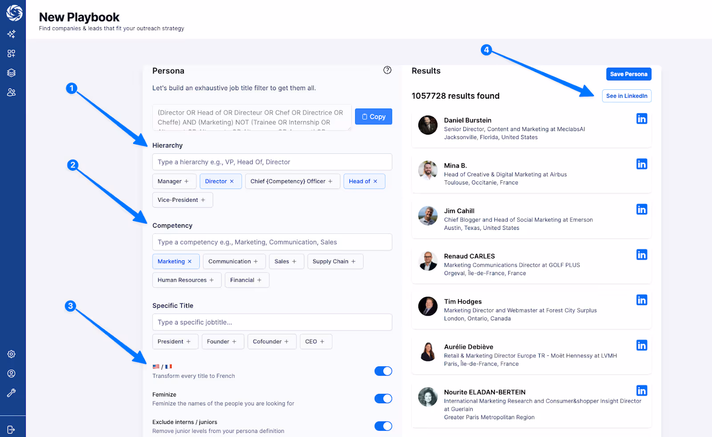Viewport: 712px width, 437px height.
Task: Click Aurélie Debiève's profile photo
Action: click(x=428, y=352)
